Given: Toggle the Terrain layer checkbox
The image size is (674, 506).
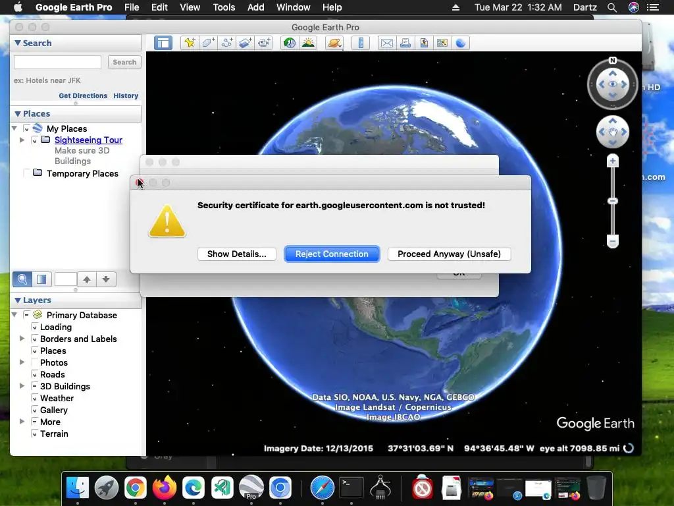Looking at the screenshot, I should pos(34,434).
